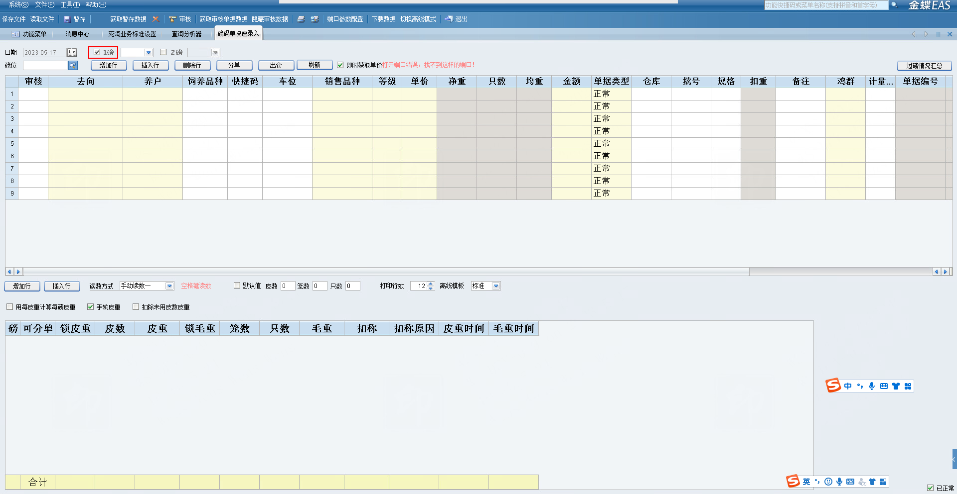Image resolution: width=957 pixels, height=494 pixels.
Task: Expand the 读数方式 dropdown
Action: pos(169,286)
